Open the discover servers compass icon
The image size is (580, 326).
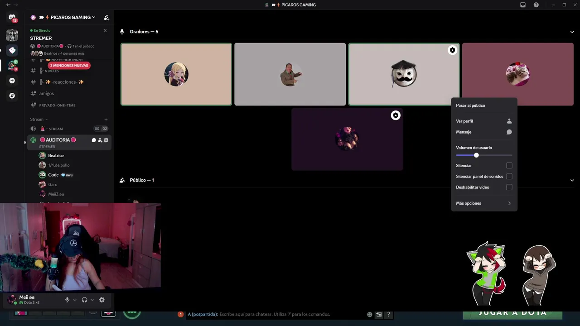point(12,96)
